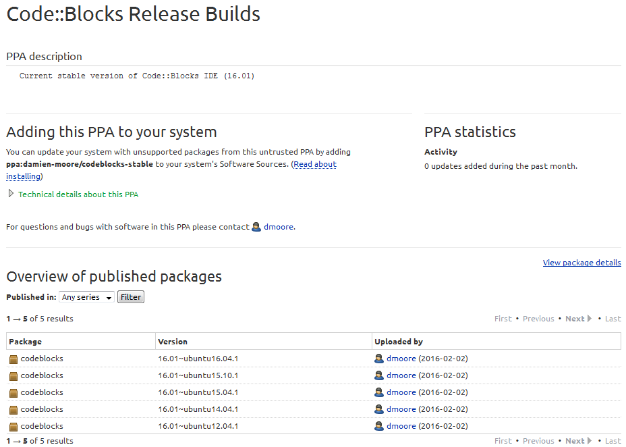This screenshot has height=447, width=626.
Task: Click the package icon for the 16.01~ubuntu16.04.1 row
Action: click(13, 359)
